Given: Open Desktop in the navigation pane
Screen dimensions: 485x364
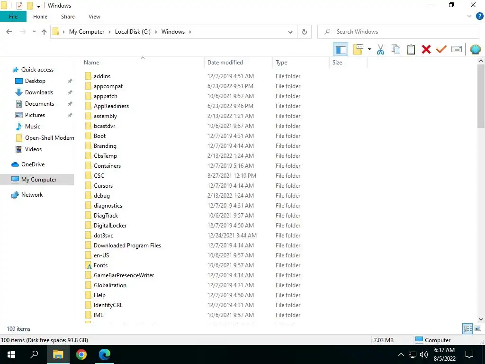Looking at the screenshot, I should 35,81.
